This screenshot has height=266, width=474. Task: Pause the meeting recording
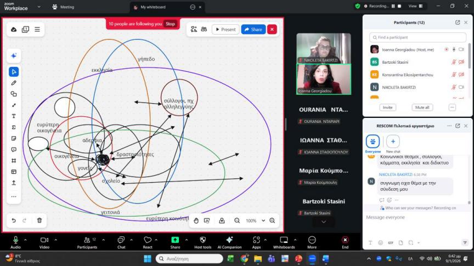393,6
